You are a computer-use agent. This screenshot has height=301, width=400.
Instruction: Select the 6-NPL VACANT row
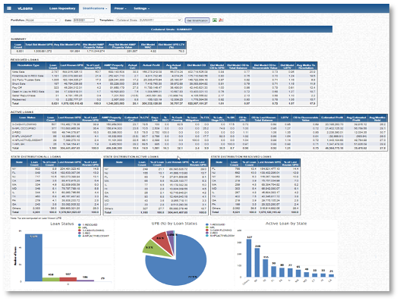pos(199,136)
